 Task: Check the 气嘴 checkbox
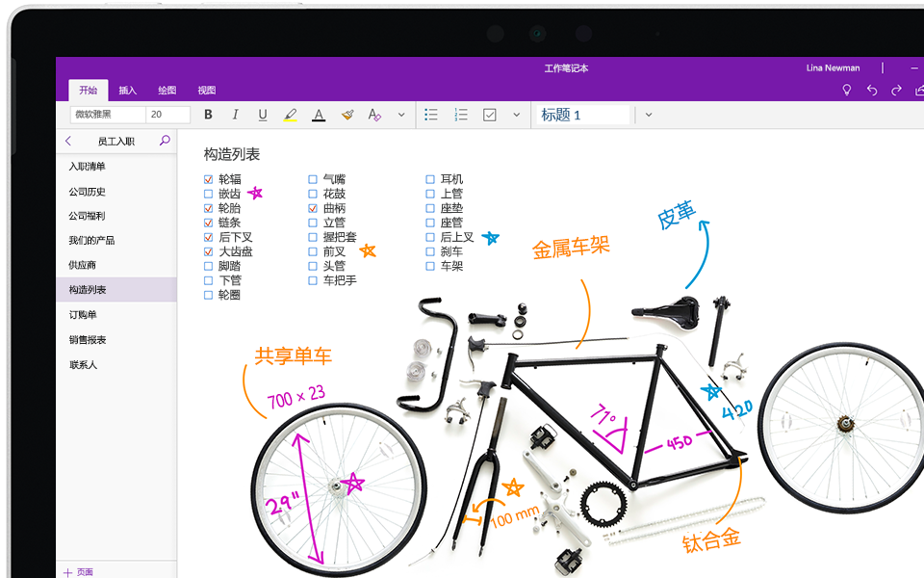(313, 179)
